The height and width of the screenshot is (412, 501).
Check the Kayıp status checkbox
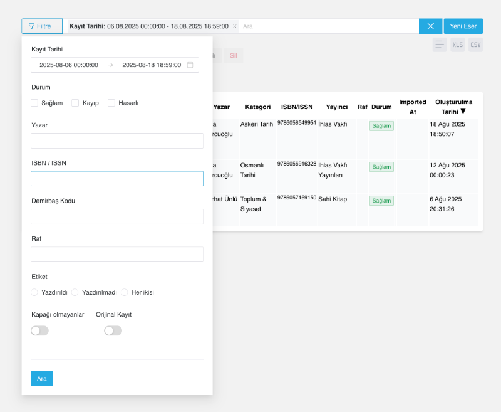tap(75, 103)
